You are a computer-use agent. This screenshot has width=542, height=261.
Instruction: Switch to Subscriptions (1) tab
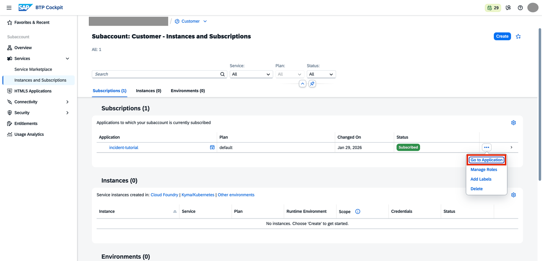110,91
